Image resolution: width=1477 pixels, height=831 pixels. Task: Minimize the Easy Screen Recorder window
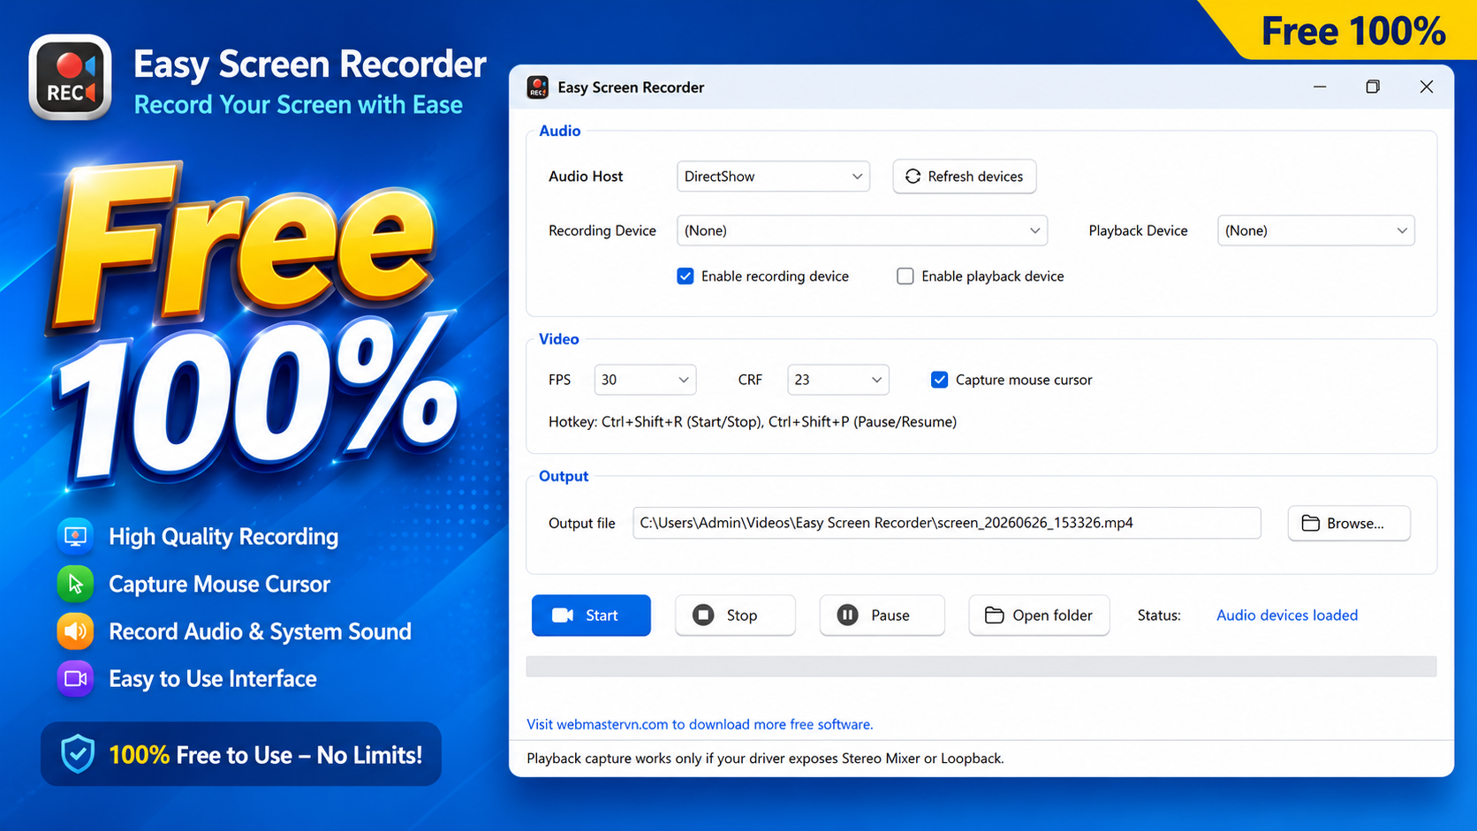tap(1320, 87)
